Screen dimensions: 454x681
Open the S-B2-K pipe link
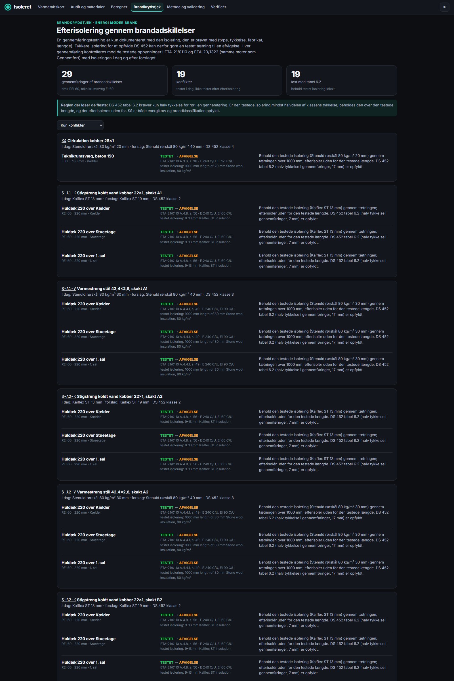69,600
